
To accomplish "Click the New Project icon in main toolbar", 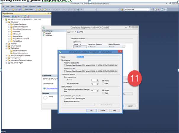I will 4,9.
